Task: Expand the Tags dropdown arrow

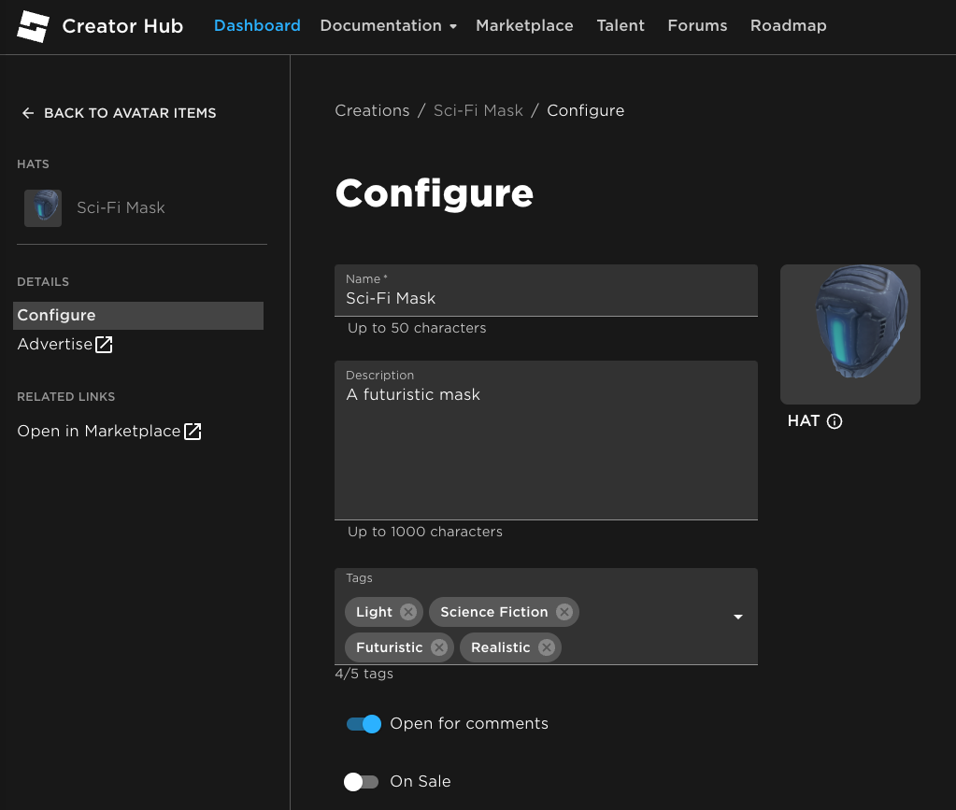Action: point(737,617)
